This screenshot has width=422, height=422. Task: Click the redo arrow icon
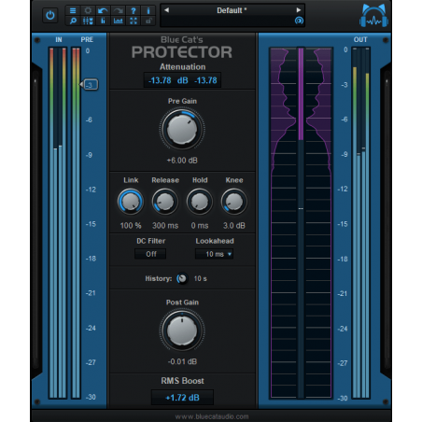(118, 10)
